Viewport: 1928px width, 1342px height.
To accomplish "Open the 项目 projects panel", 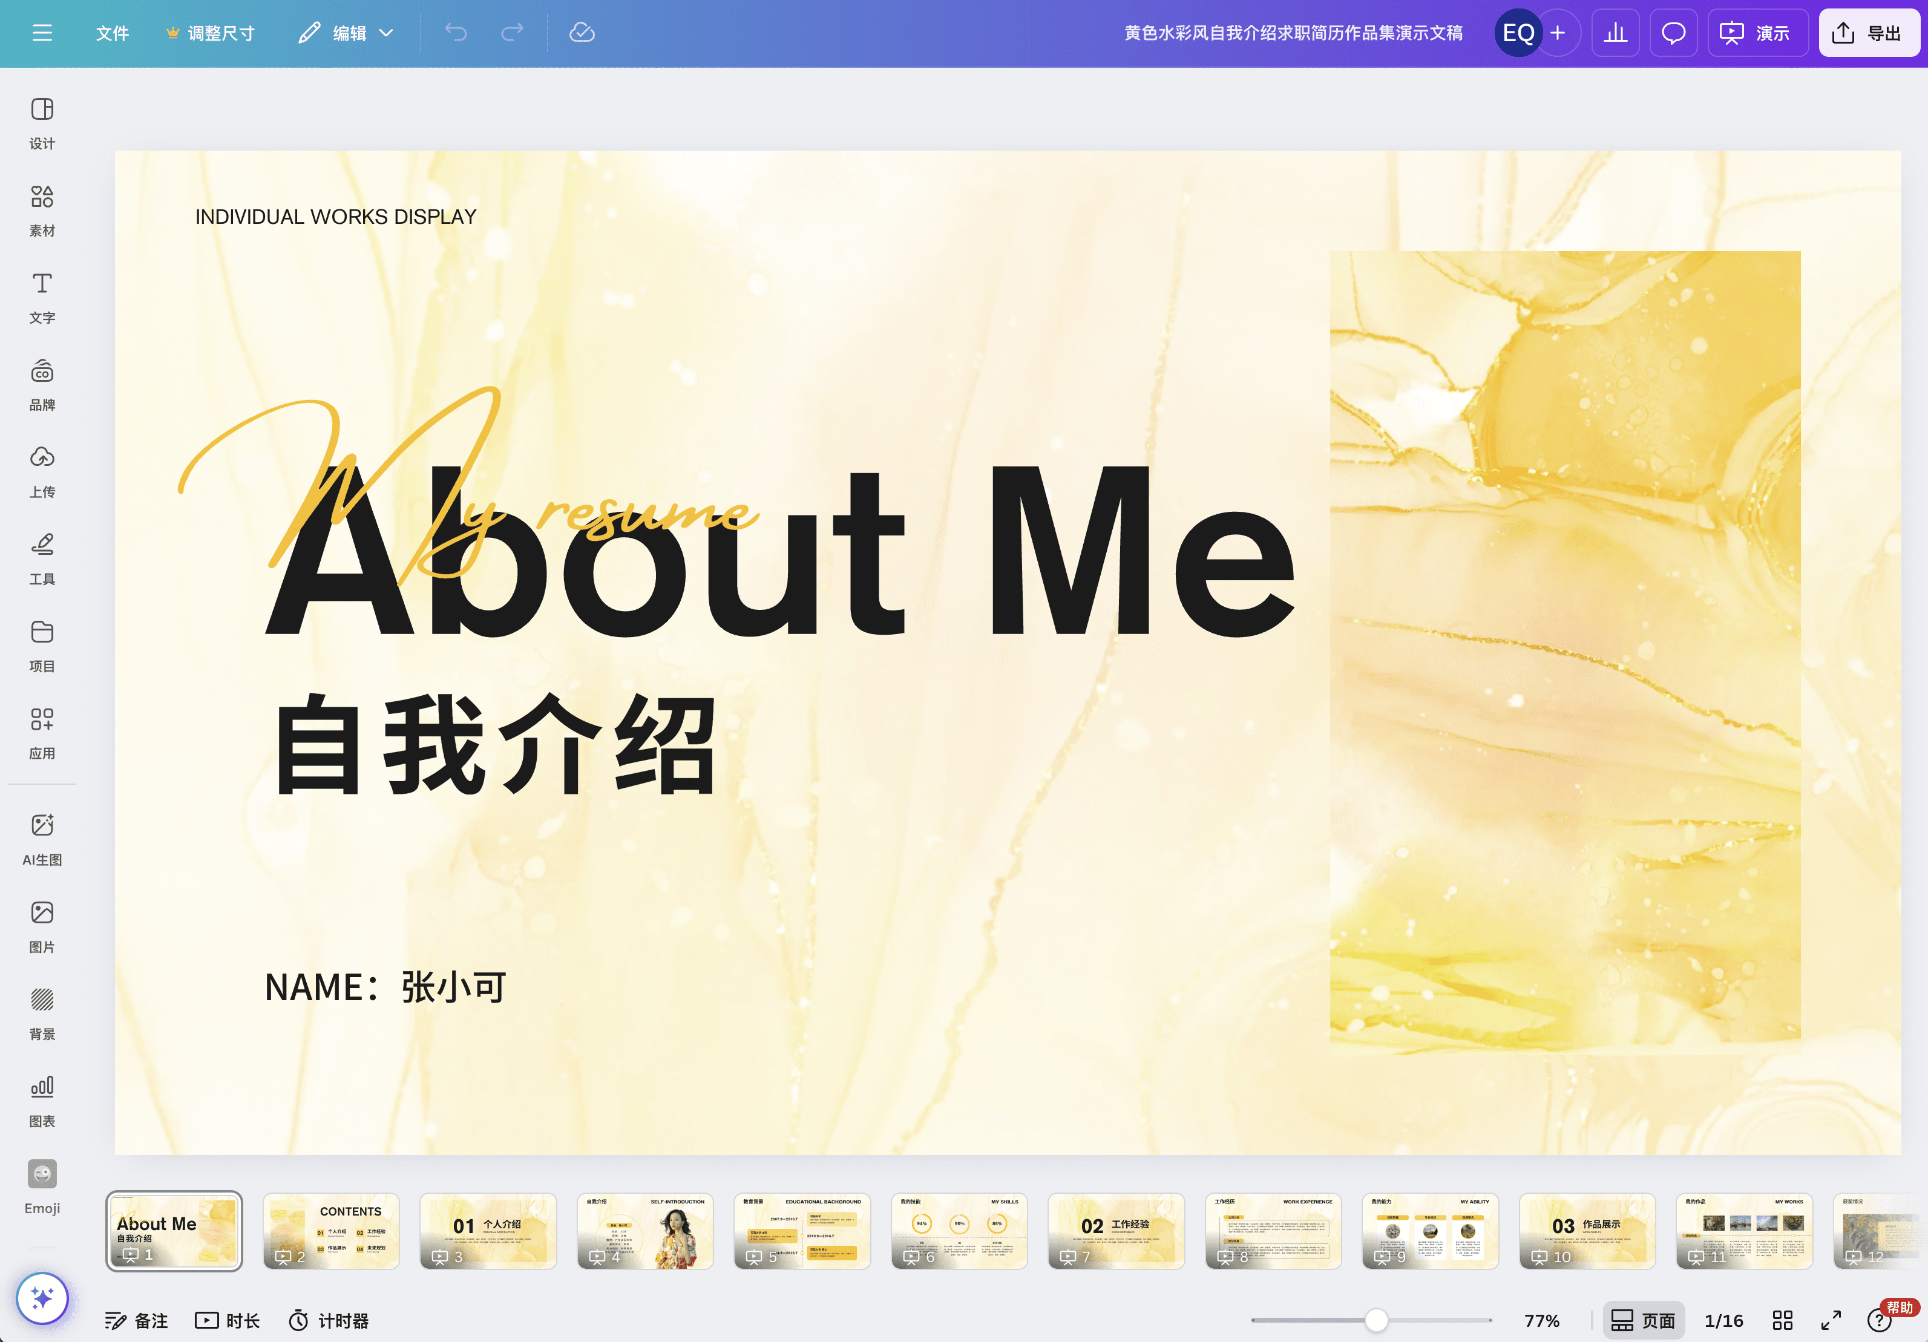I will coord(42,647).
